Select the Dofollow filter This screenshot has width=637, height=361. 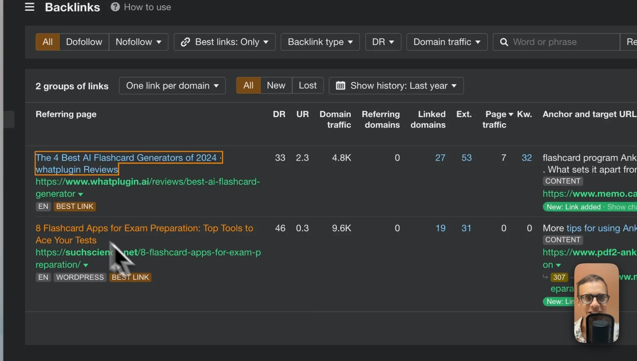click(x=84, y=42)
